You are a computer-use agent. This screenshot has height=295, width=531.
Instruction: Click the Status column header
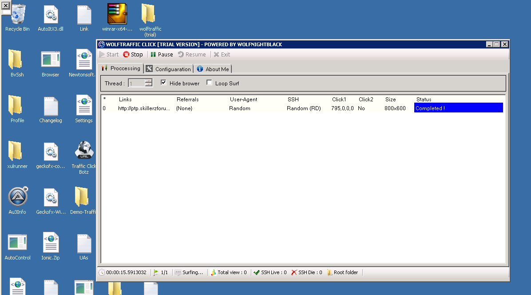point(424,100)
